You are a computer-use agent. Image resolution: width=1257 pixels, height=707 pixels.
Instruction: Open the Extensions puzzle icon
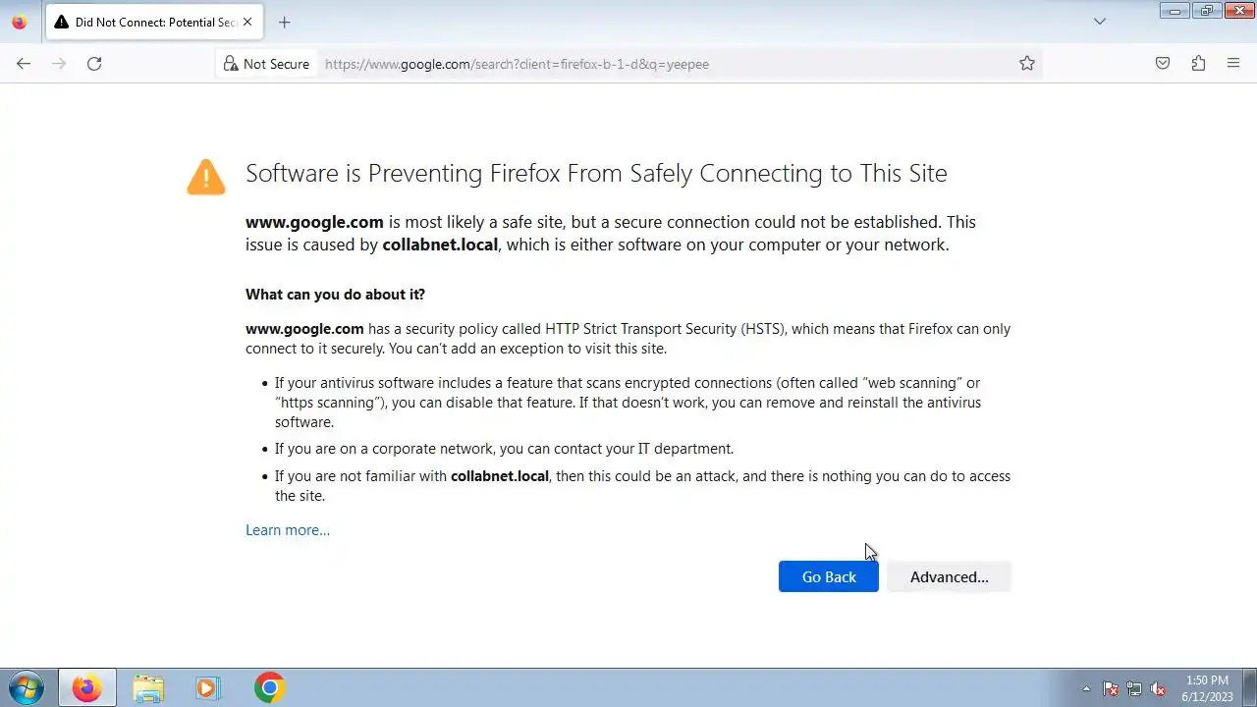pos(1198,64)
